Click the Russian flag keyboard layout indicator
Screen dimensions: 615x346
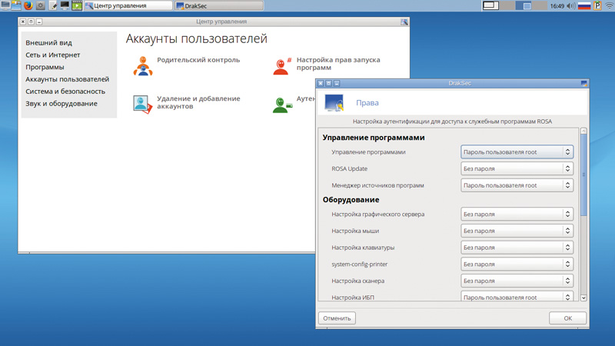(584, 6)
